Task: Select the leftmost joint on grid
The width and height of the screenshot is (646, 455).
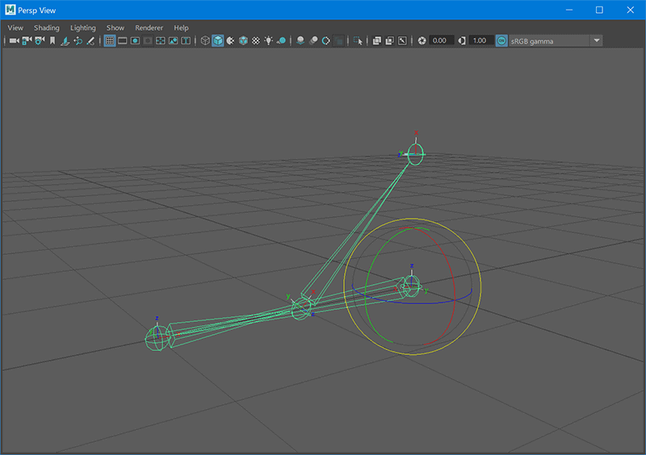Action: pyautogui.click(x=157, y=339)
